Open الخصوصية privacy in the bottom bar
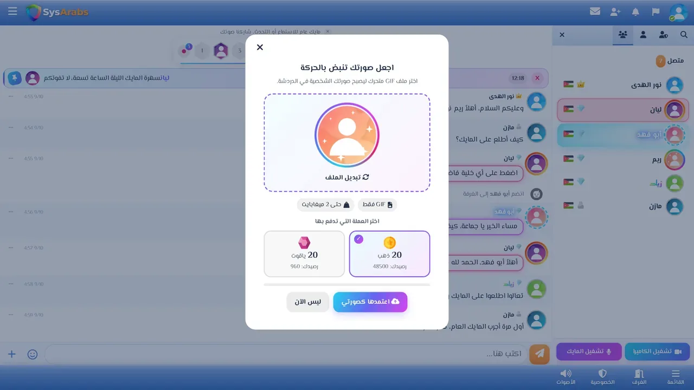The image size is (694, 390). (x=602, y=377)
